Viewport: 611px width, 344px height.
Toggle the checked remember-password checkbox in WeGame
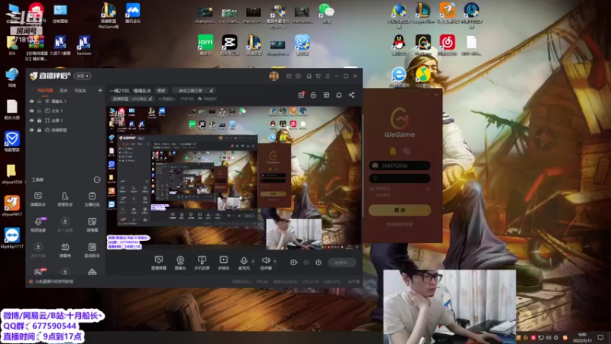click(x=371, y=189)
